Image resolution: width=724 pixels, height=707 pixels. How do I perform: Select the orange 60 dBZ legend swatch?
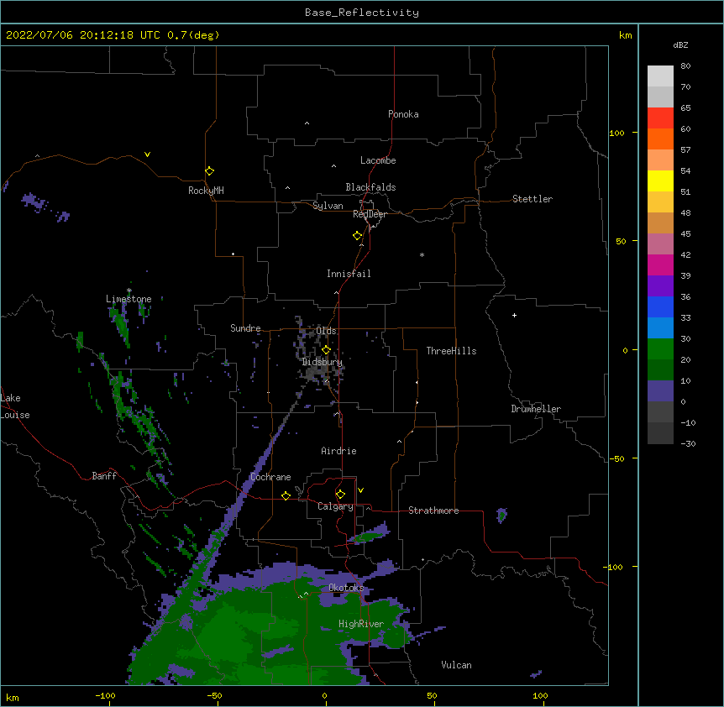click(x=660, y=139)
